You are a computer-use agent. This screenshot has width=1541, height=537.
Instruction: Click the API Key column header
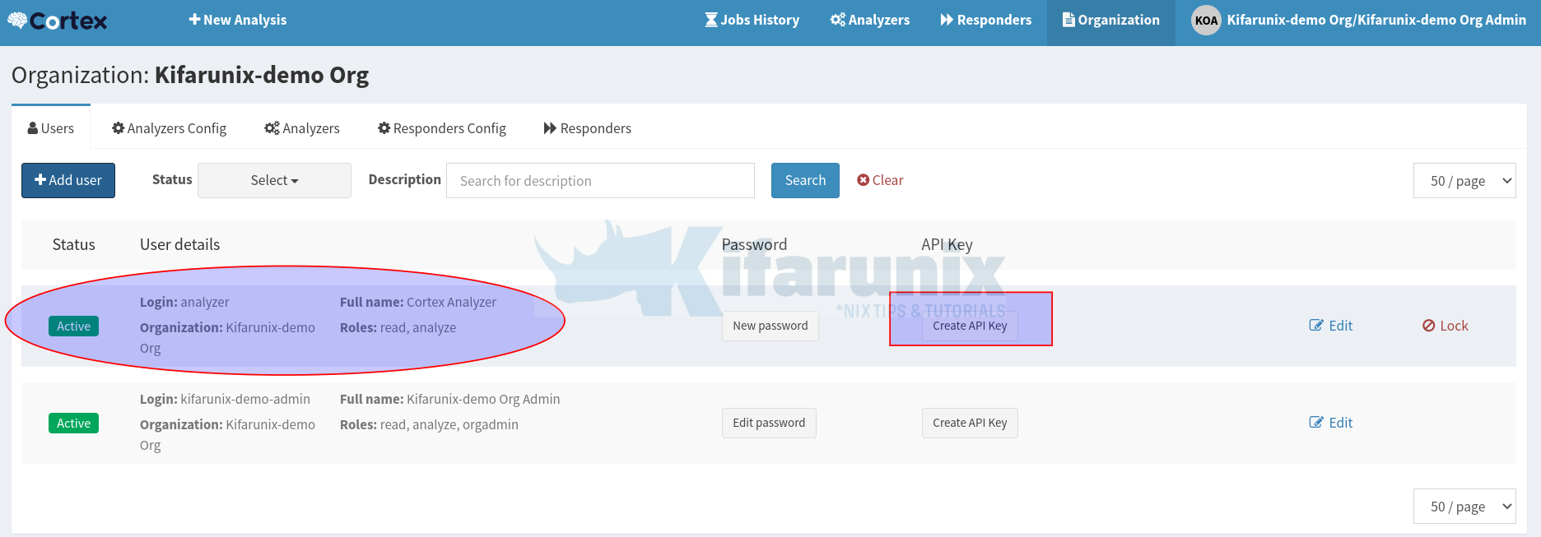[x=947, y=244]
